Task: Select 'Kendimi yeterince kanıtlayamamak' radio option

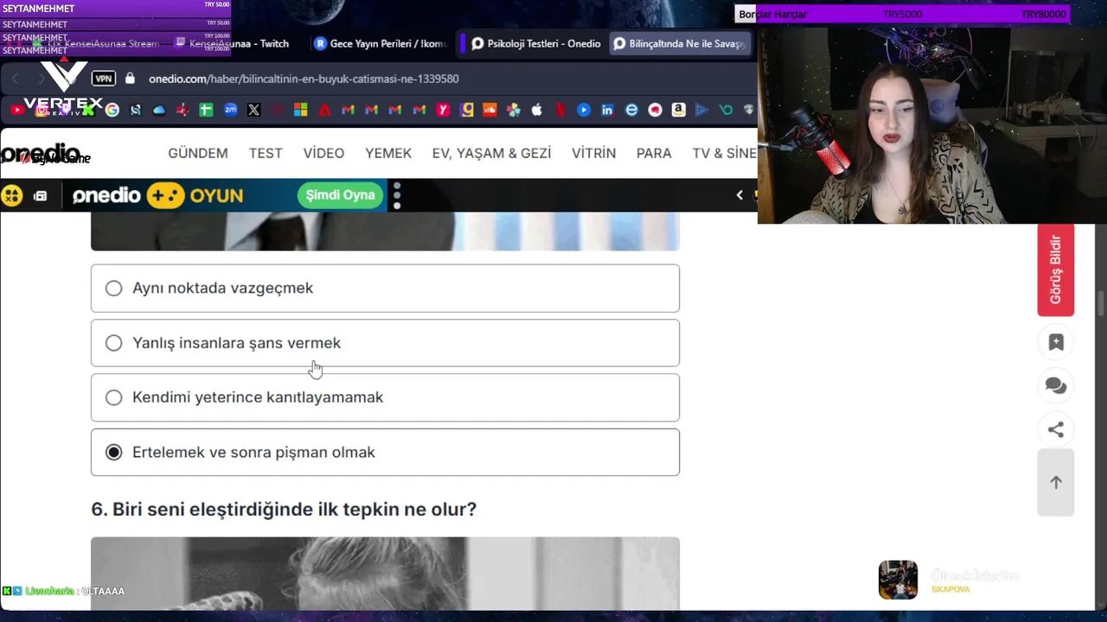Action: click(x=113, y=397)
